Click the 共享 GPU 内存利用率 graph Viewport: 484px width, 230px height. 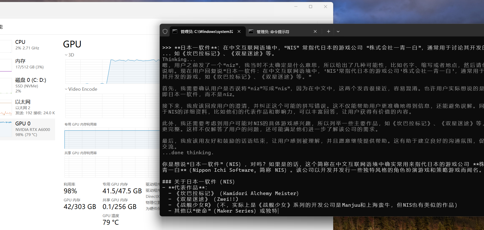coord(112,167)
